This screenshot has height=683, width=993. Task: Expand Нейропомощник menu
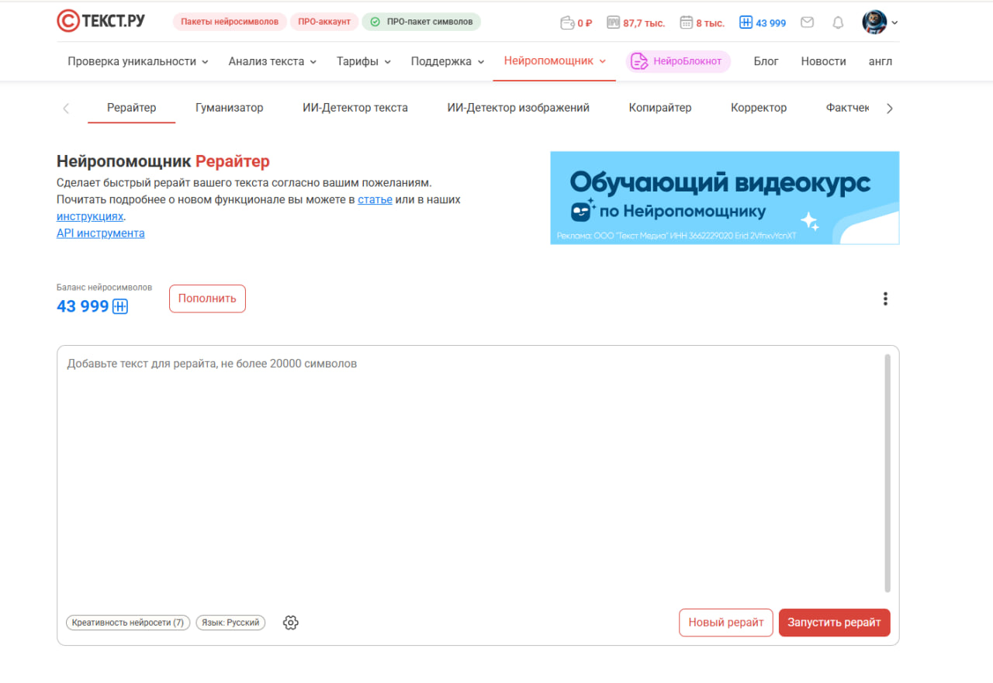pyautogui.click(x=555, y=60)
